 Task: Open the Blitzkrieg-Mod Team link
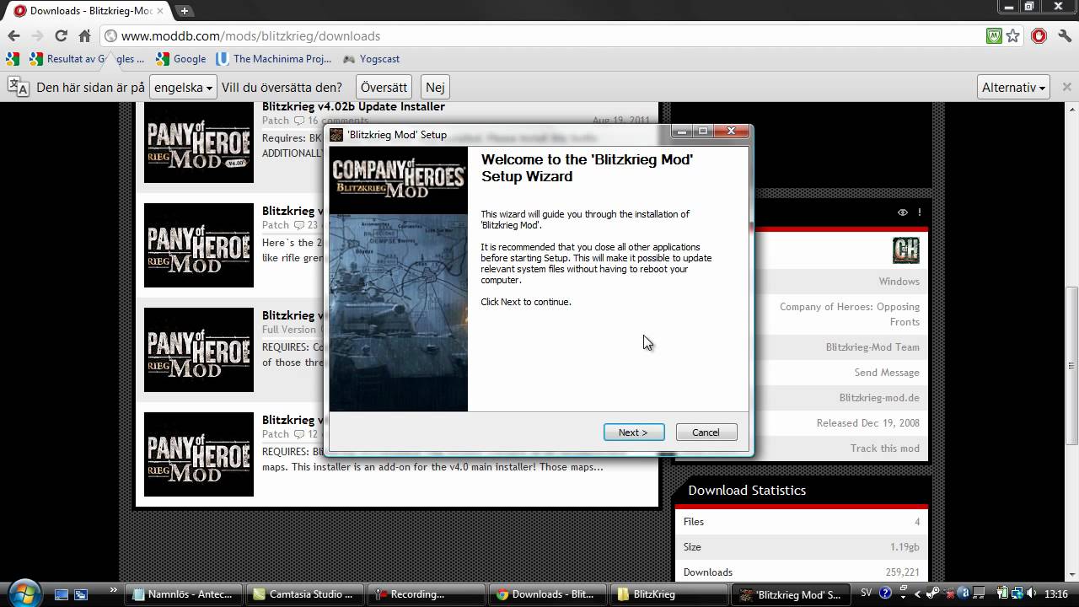coord(872,347)
